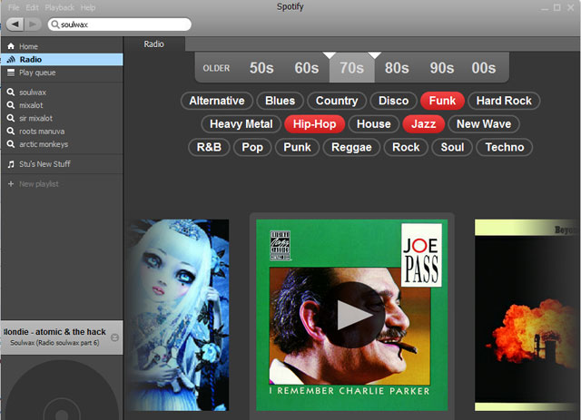581x420 pixels.
Task: Open Stu's New Stuff playlist
Action: click(x=44, y=164)
